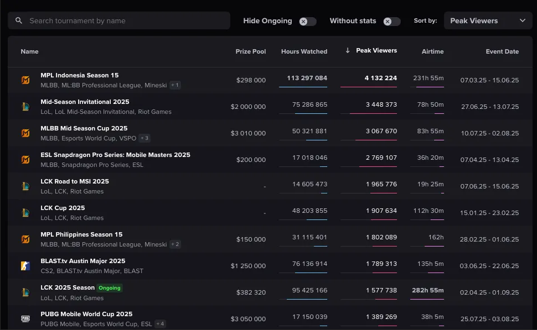This screenshot has width=537, height=330.
Task: Click the LoL icon beside LCK Cup 2025
Action: pyautogui.click(x=25, y=213)
